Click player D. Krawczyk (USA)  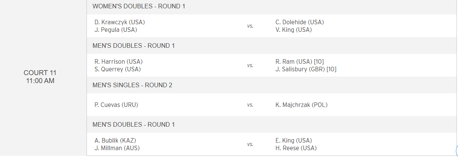click(x=120, y=22)
